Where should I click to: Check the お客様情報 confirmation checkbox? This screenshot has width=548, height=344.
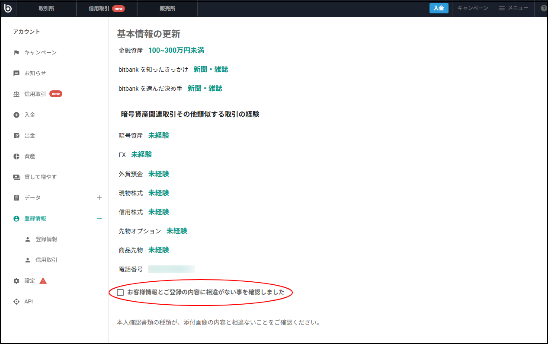click(x=120, y=293)
